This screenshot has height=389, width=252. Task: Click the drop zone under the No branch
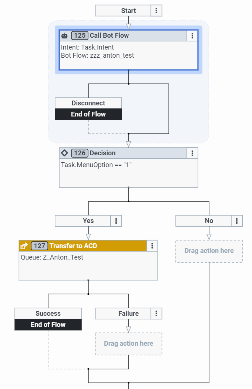(x=209, y=251)
